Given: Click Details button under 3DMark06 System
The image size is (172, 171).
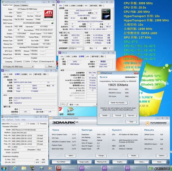Looking at the screenshot, I should 134,155.
